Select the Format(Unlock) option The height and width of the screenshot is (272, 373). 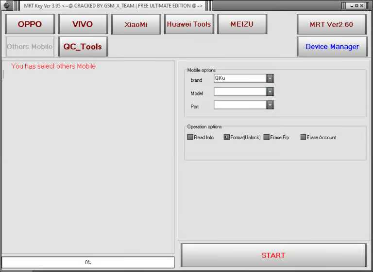pyautogui.click(x=227, y=137)
